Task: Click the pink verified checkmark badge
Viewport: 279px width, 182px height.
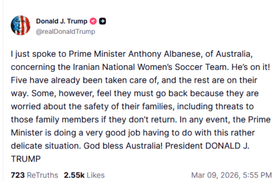Action: coord(93,21)
